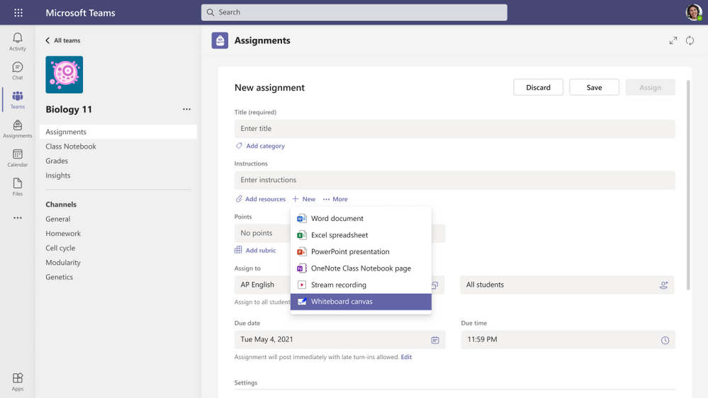708x398 pixels.
Task: Open the General channel
Action: click(58, 219)
